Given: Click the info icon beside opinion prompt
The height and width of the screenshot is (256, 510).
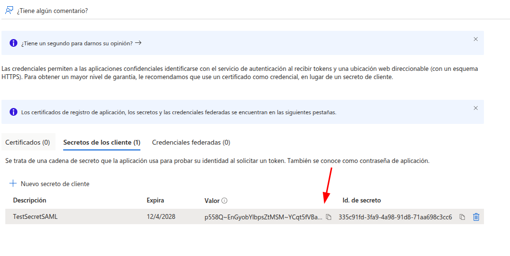Looking at the screenshot, I should pos(14,43).
